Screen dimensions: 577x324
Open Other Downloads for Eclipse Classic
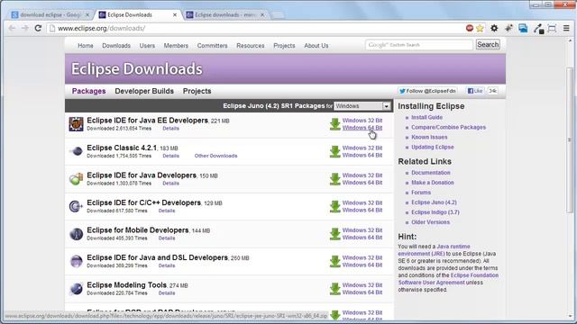point(215,156)
